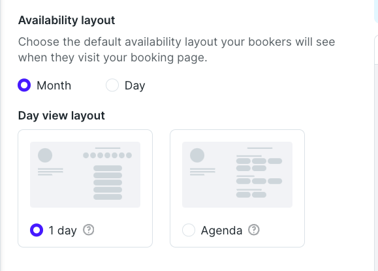Click the Month label text

pos(54,86)
